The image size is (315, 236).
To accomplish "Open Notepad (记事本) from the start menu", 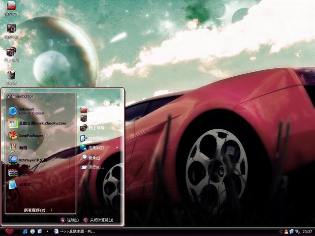I will point(25,184).
